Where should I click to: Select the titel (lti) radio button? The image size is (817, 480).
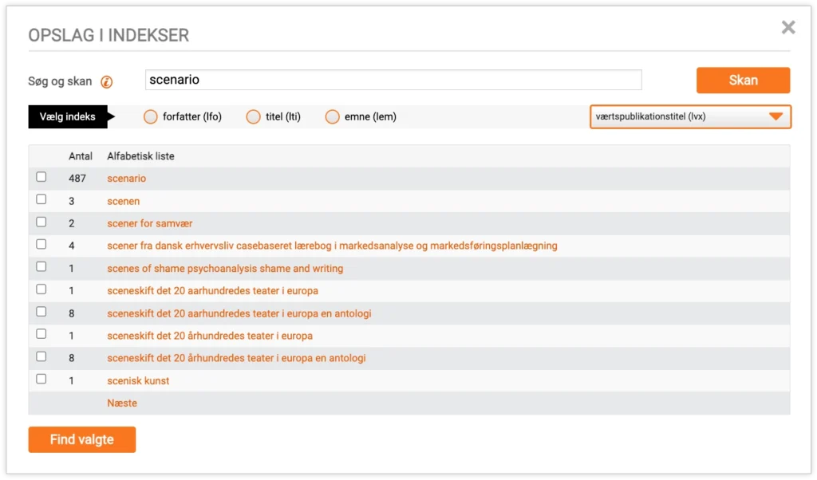(x=254, y=117)
